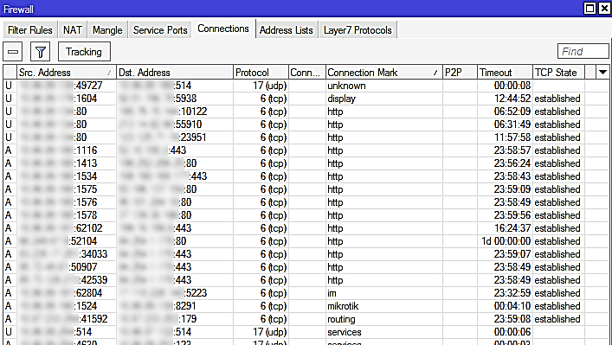
Task: Close the Firewall window
Action: tap(604, 8)
